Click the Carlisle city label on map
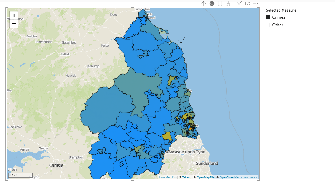This screenshot has width=335, height=184. (56, 165)
